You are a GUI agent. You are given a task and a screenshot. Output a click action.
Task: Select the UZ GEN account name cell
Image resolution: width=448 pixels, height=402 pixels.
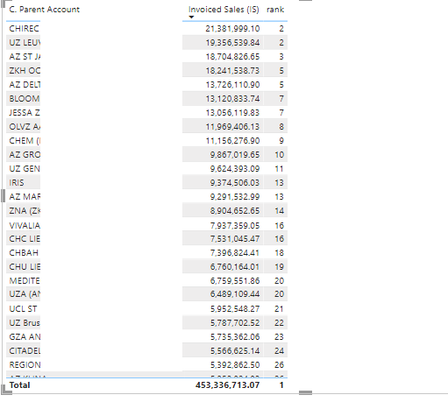[25, 169]
